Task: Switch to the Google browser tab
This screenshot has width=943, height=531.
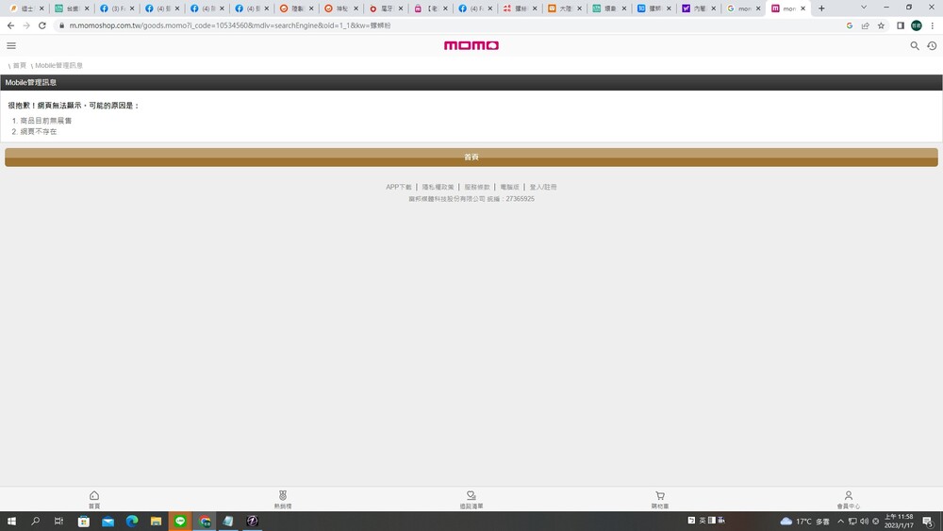Action: pos(738,8)
